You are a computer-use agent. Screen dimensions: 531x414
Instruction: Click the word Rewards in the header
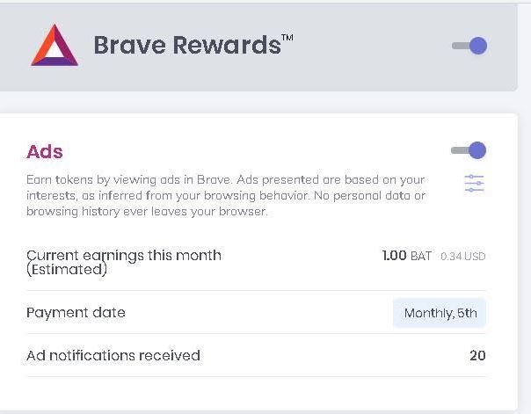[x=226, y=46]
